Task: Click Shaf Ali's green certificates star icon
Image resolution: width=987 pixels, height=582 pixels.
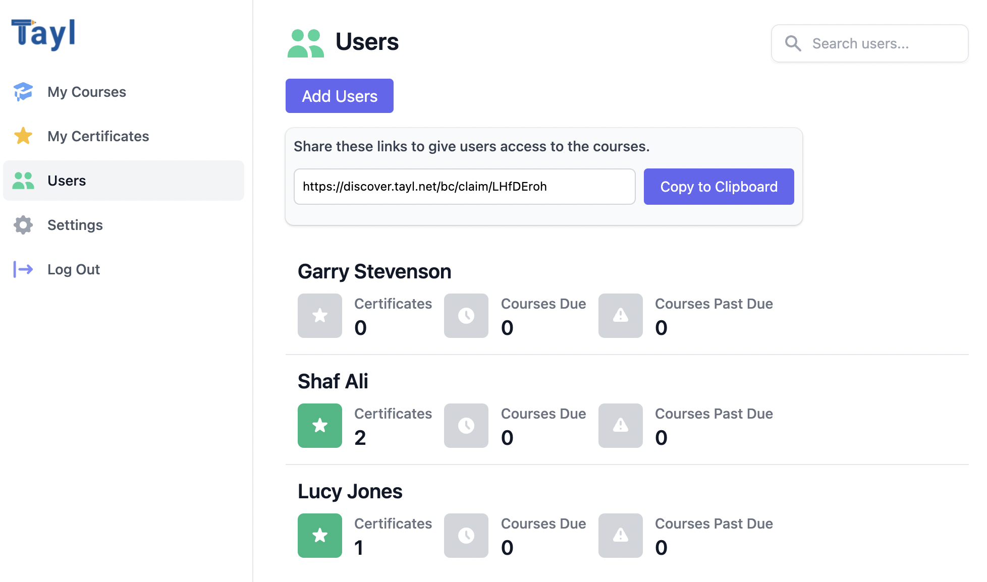Action: pyautogui.click(x=320, y=426)
